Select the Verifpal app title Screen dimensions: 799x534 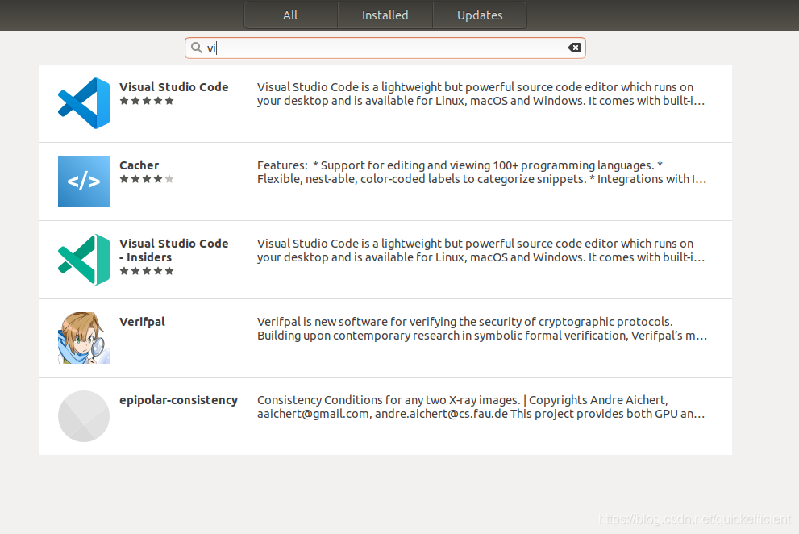tap(142, 322)
